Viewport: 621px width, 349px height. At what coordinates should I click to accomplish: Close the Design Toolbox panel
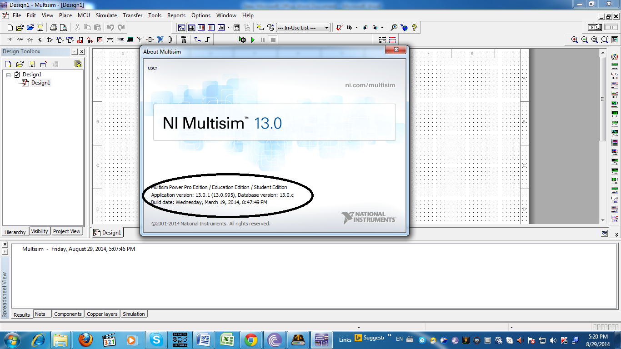point(81,52)
